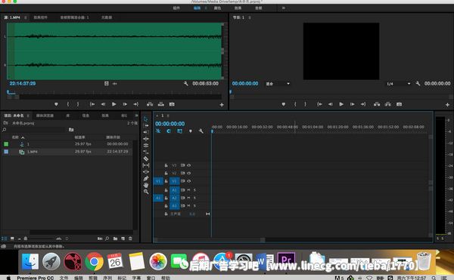Image resolution: width=454 pixels, height=280 pixels.
Task: Show hidden Project panel tabs chevron
Action: coord(136,115)
